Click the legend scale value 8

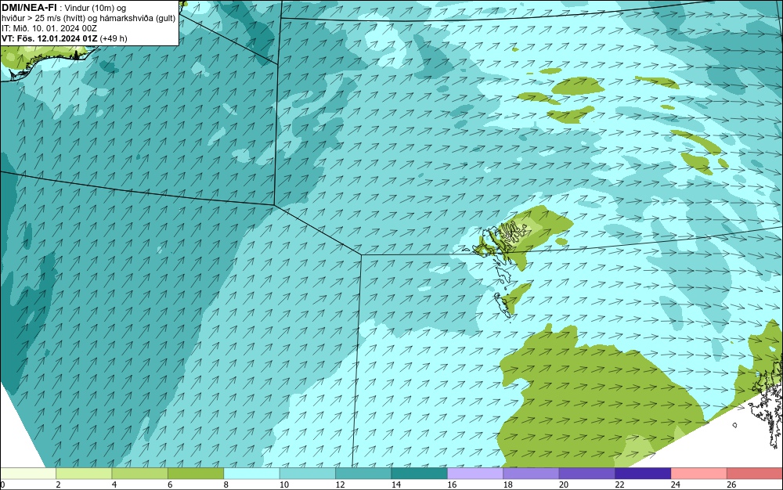tap(226, 485)
